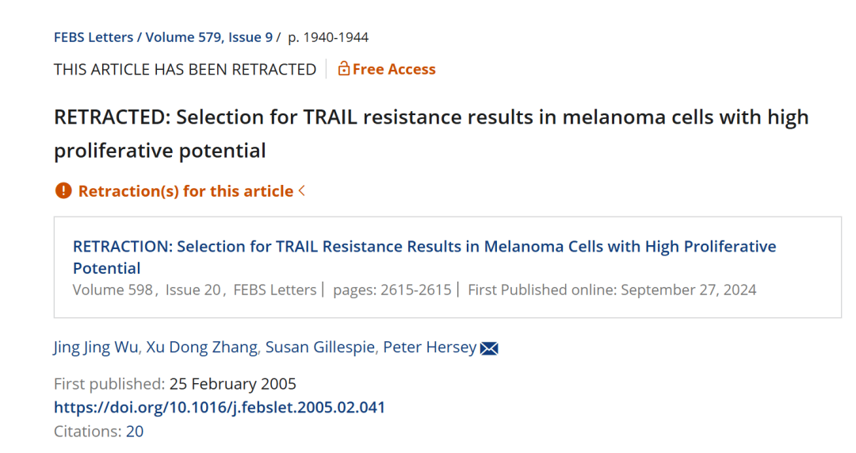Open Volume 579, Issue 9 link
Screen dimensions: 856x453
(x=209, y=37)
